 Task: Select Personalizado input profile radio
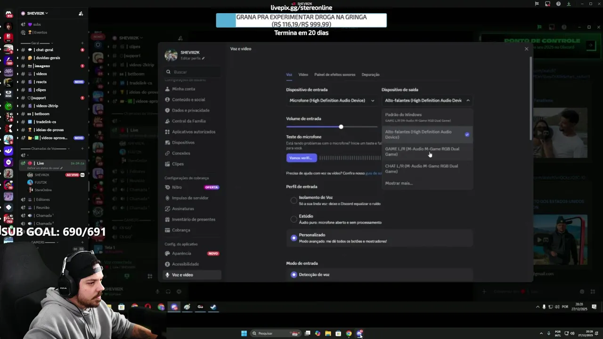coord(294,238)
